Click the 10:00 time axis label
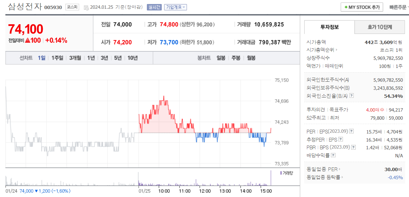Image resolution: width=409 pixels, height=197 pixels. [x=164, y=191]
